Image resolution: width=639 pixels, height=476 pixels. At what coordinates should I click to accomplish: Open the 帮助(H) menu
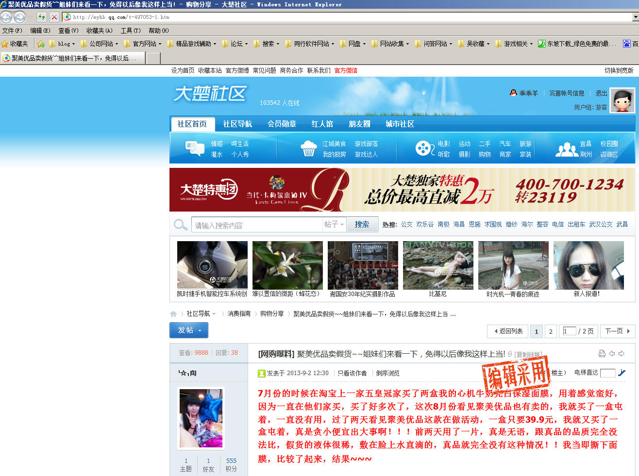point(159,31)
